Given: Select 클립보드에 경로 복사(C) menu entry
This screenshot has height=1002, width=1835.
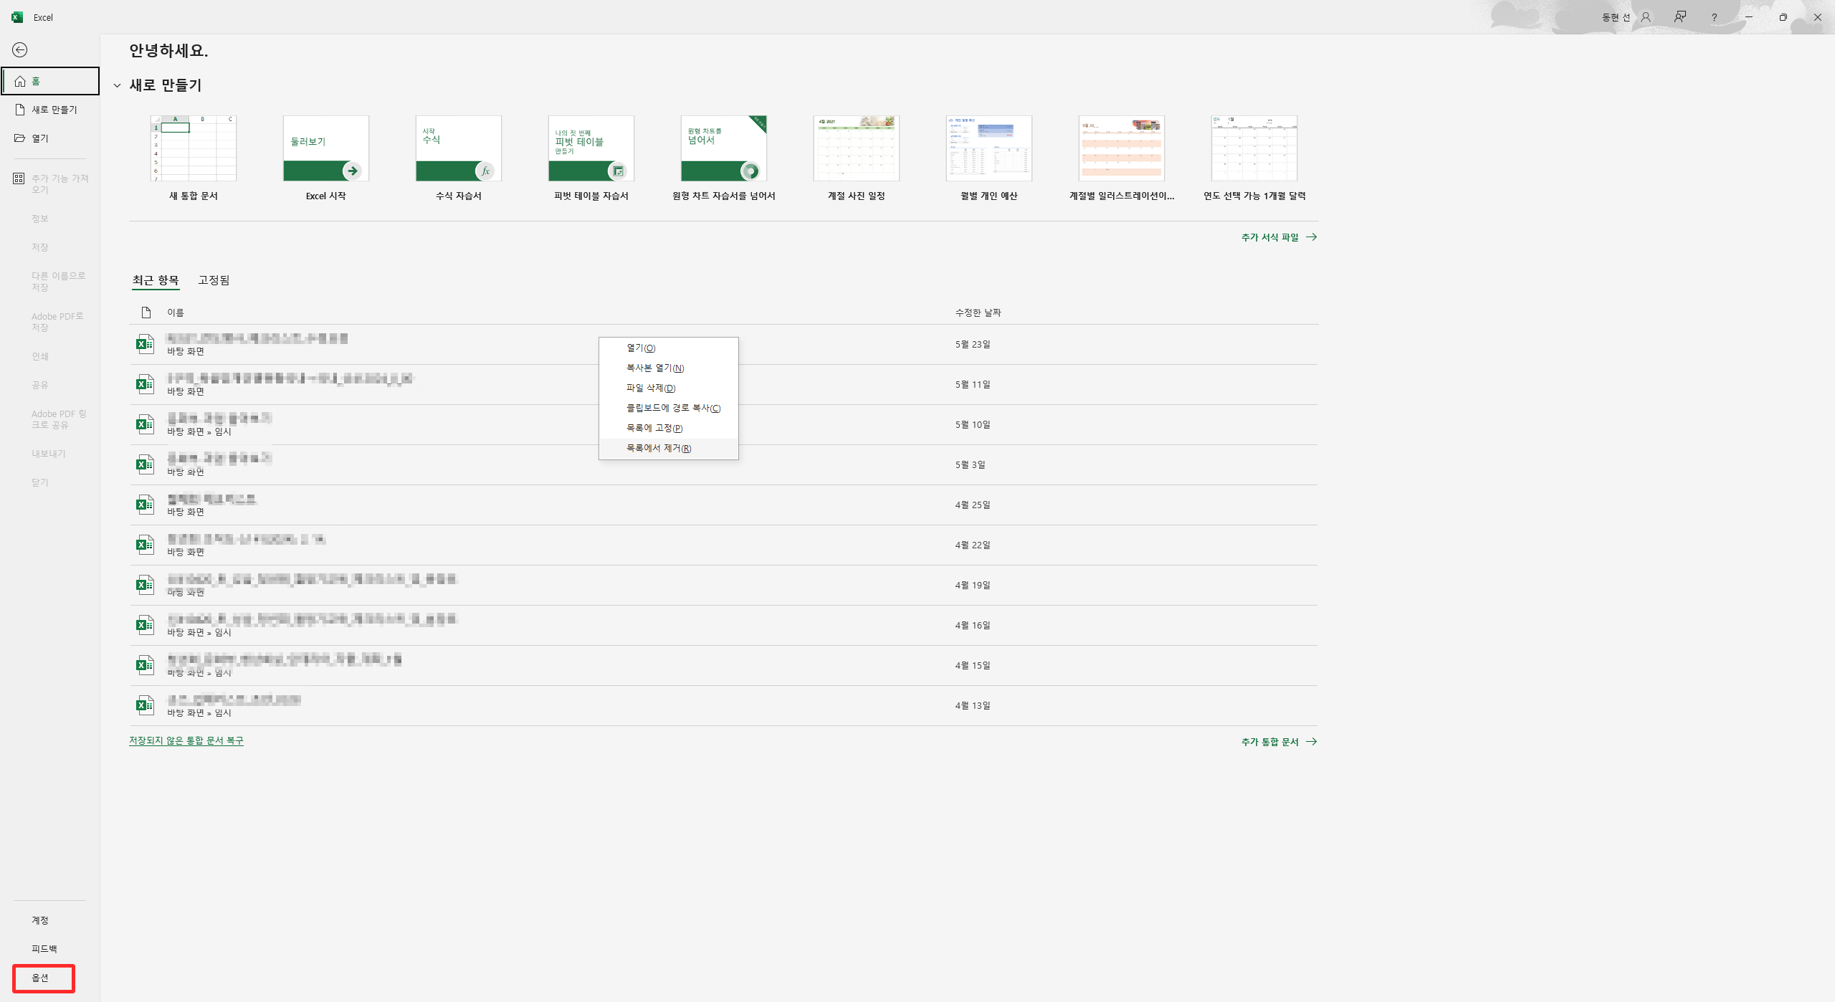Looking at the screenshot, I should click(x=672, y=408).
